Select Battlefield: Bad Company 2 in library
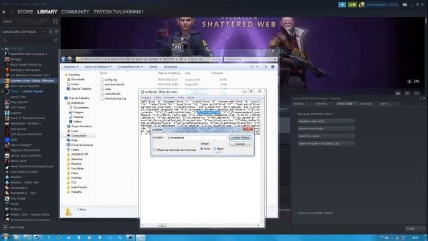The height and width of the screenshot is (241, 428). tap(29, 54)
